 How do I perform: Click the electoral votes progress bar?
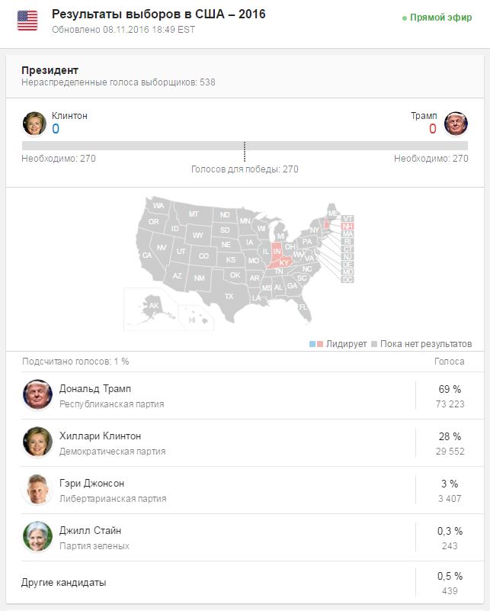pyautogui.click(x=245, y=146)
